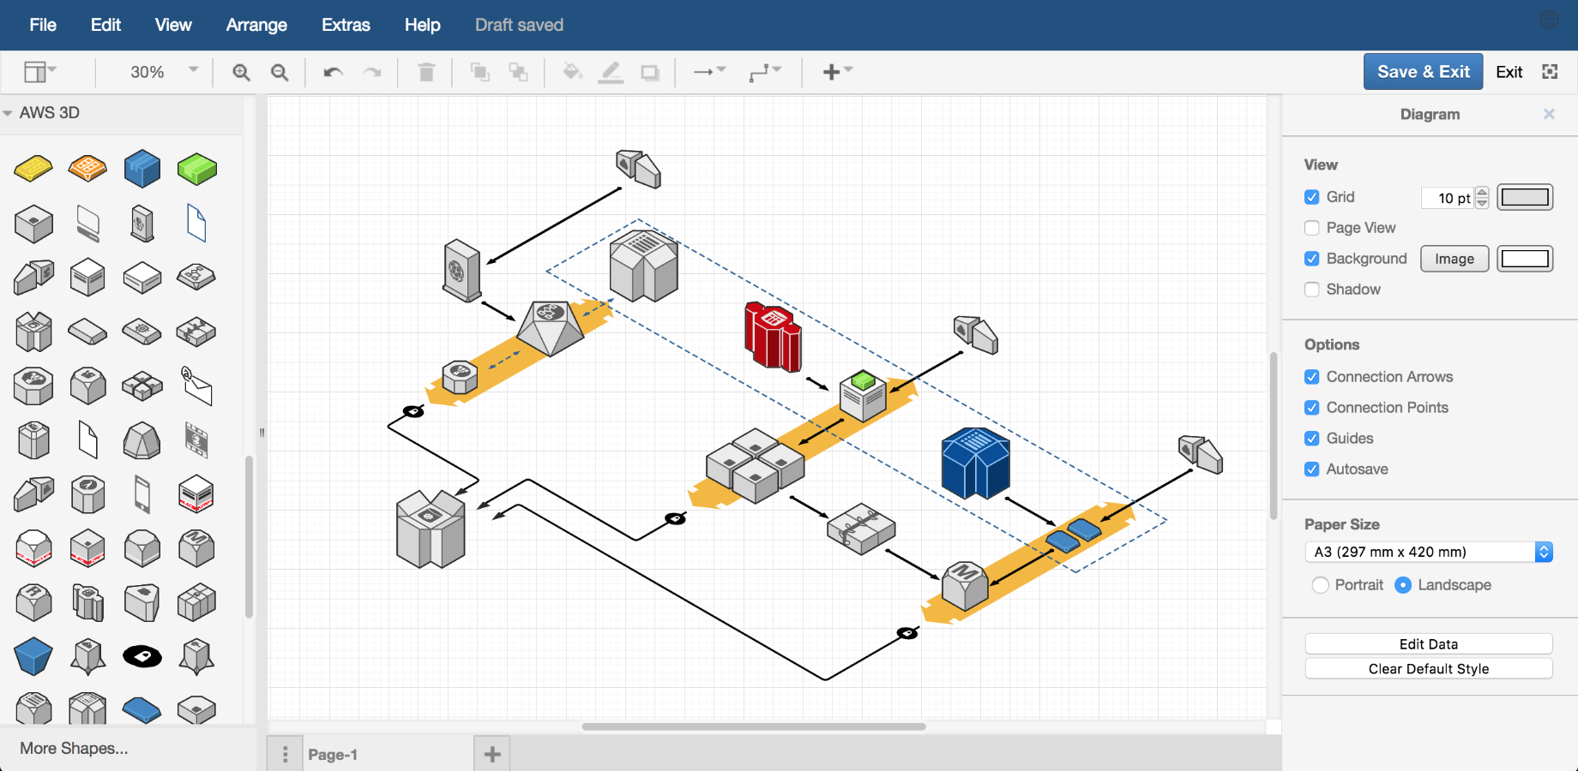Click the Undo arrow icon
This screenshot has height=771, width=1578.
pos(333,72)
